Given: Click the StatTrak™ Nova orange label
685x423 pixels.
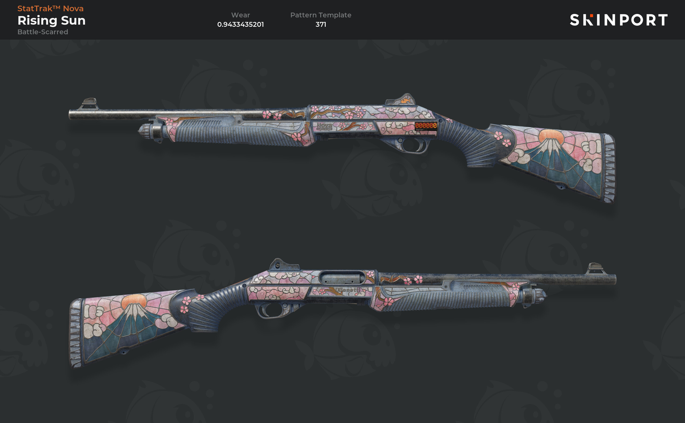Looking at the screenshot, I should coord(50,8).
